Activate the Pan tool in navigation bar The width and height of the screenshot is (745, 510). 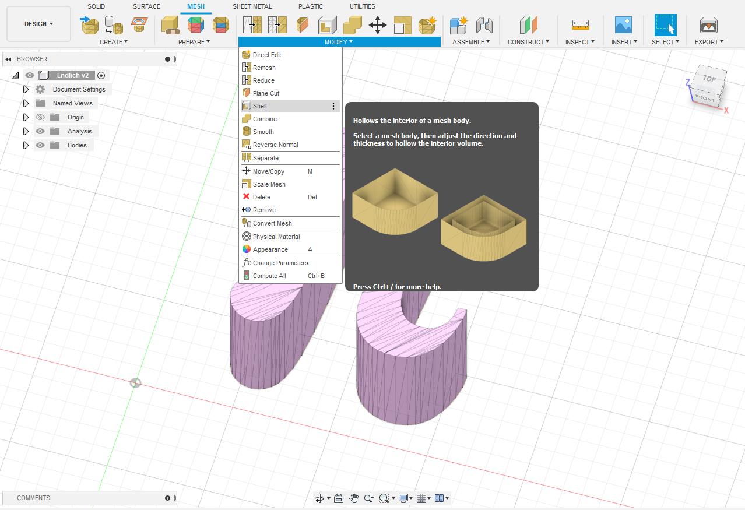pyautogui.click(x=353, y=498)
